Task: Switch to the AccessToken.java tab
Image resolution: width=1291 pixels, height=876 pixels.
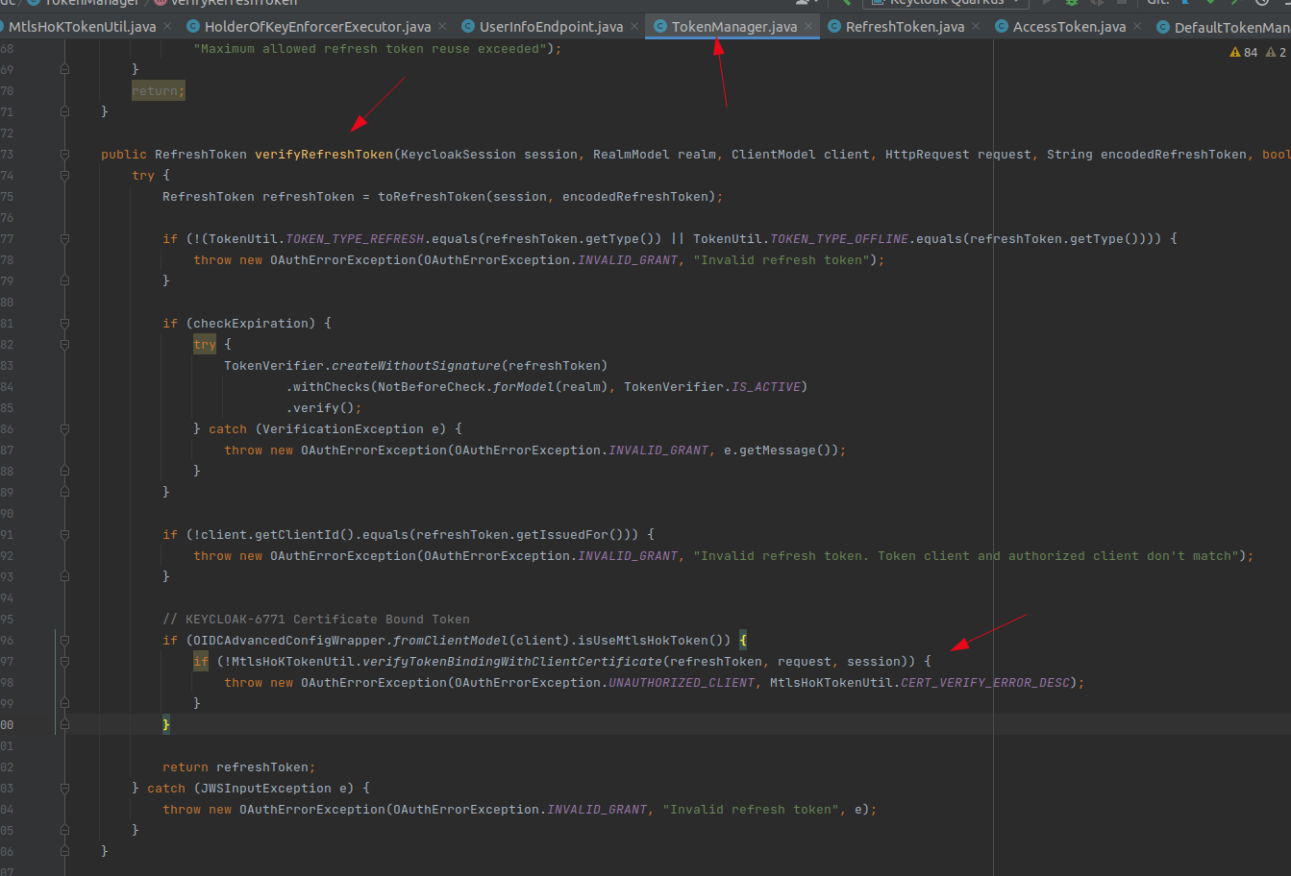Action: 1069,27
